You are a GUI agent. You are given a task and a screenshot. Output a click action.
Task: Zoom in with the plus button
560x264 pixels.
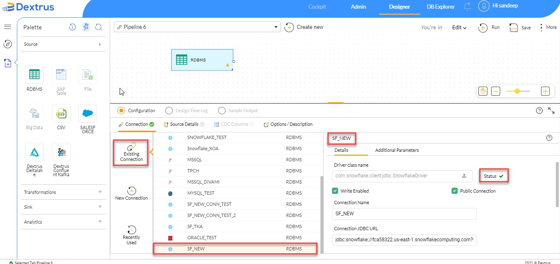[545, 91]
